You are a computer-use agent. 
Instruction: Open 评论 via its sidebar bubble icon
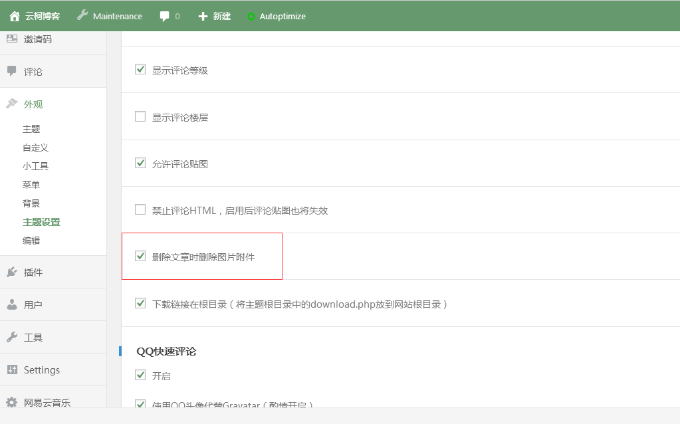[12, 71]
